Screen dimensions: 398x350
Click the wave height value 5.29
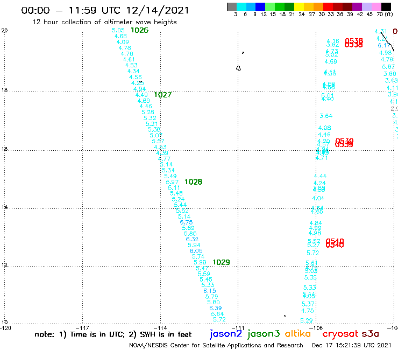tap(307, 320)
